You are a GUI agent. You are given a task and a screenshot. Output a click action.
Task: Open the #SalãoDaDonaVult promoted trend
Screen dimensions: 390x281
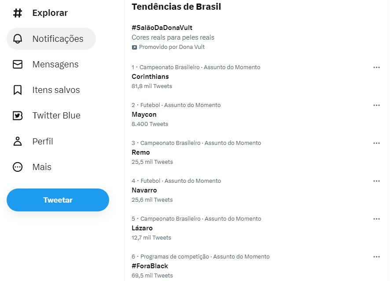coord(162,28)
